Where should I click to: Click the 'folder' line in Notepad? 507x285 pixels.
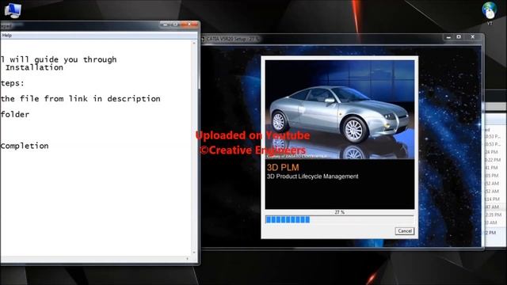click(x=15, y=114)
